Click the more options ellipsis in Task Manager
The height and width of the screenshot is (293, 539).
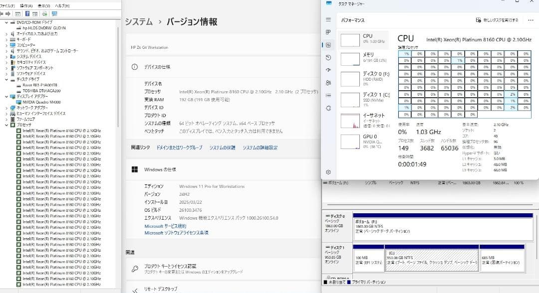(531, 18)
